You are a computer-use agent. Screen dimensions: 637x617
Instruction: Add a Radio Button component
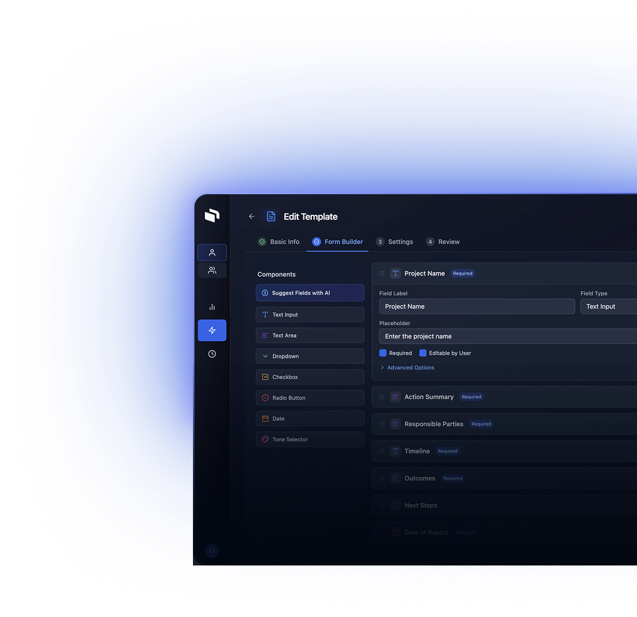click(310, 398)
